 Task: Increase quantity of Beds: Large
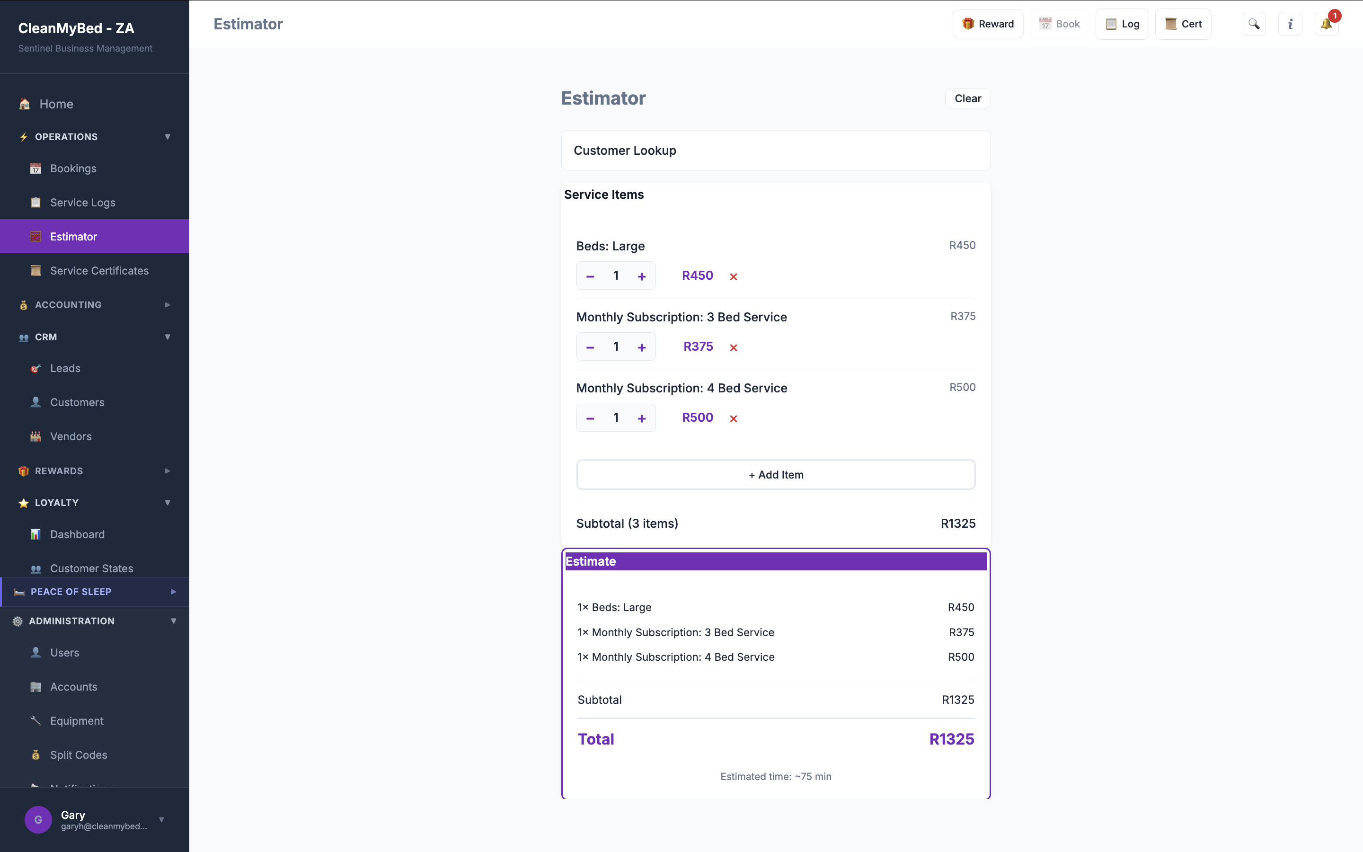(x=642, y=275)
